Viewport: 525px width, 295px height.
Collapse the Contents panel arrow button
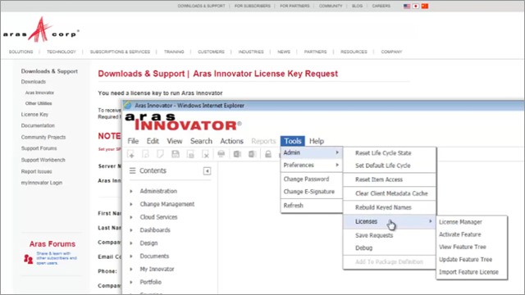point(208,171)
